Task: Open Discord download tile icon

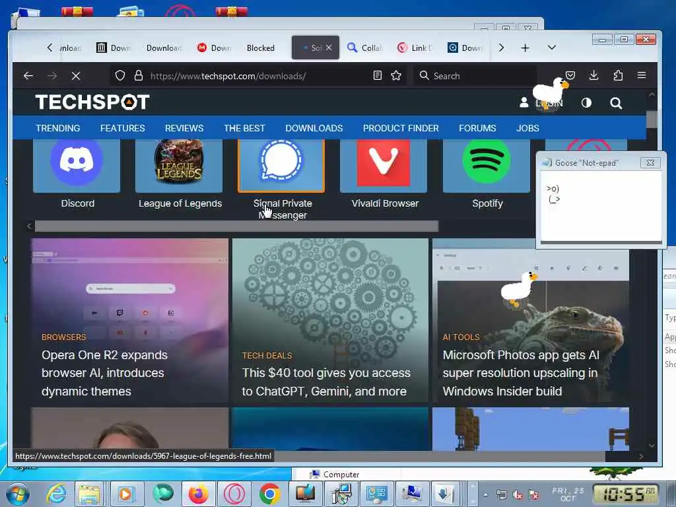Action: click(x=77, y=166)
